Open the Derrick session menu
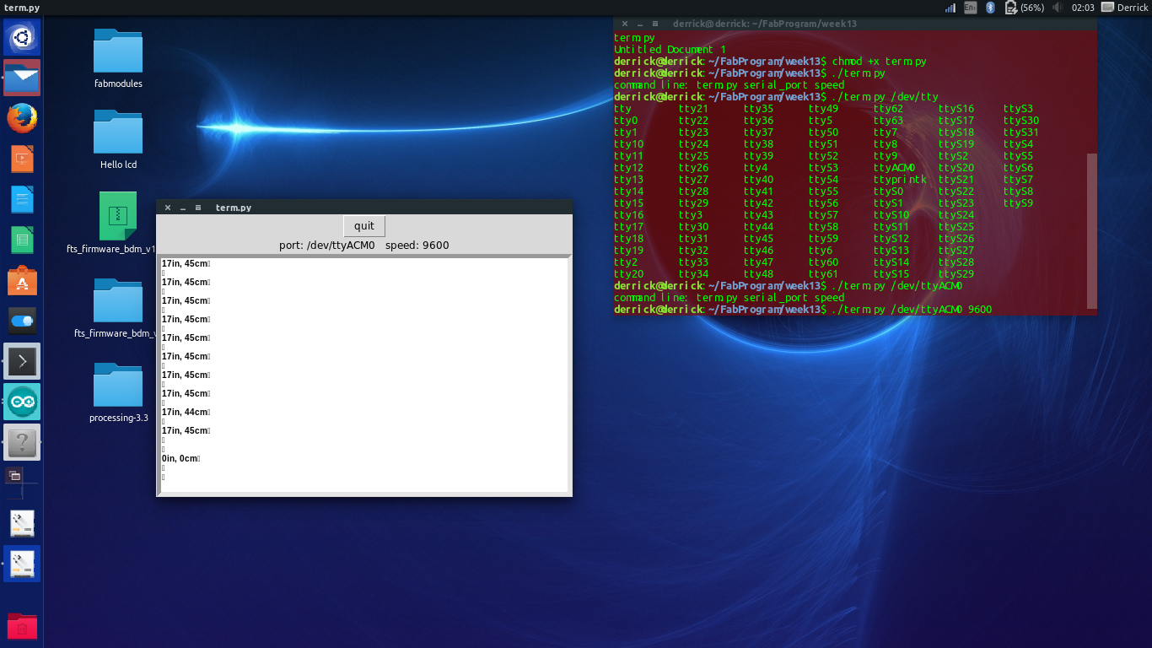Viewport: 1152px width, 648px height. point(1124,8)
